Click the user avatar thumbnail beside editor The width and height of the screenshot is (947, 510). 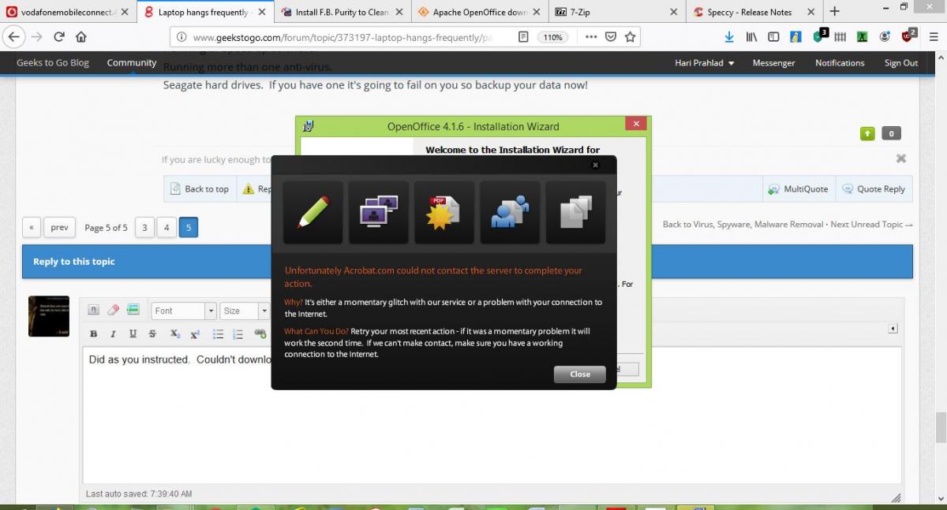click(49, 316)
